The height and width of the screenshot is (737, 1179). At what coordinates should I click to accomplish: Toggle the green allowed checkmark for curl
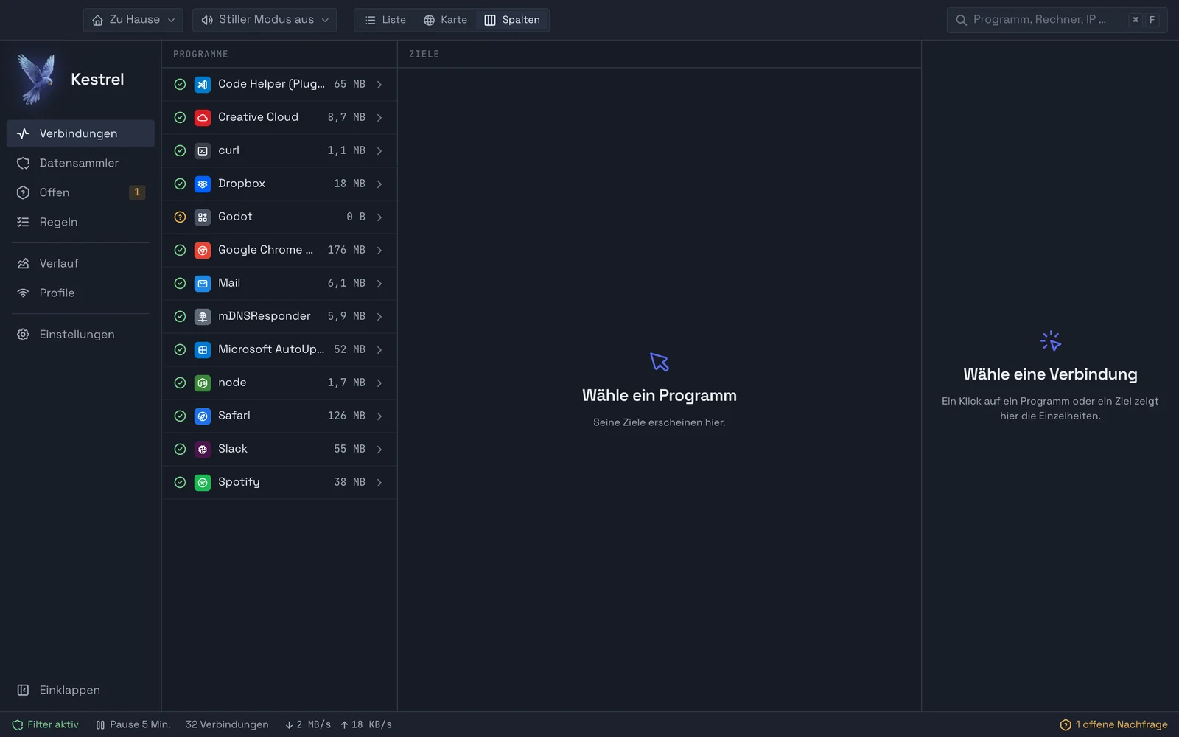pyautogui.click(x=180, y=150)
